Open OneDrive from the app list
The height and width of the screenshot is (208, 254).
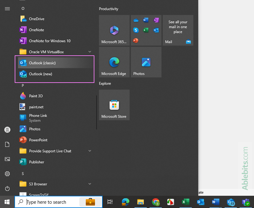(56, 19)
